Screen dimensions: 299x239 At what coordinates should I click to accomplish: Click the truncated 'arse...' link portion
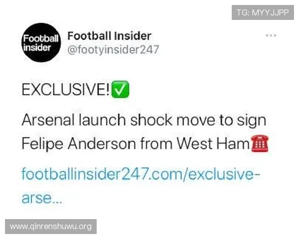click(x=42, y=198)
